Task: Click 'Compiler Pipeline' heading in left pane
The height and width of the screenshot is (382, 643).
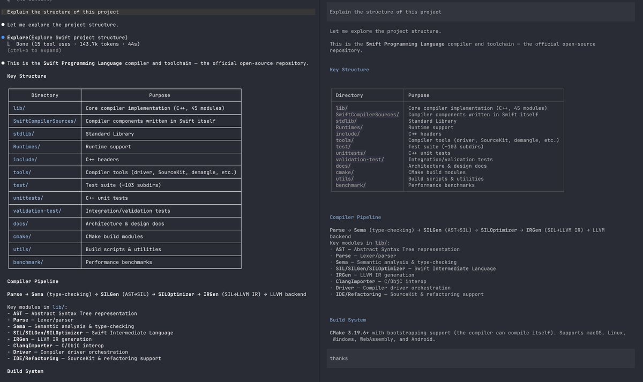Action: [33, 281]
